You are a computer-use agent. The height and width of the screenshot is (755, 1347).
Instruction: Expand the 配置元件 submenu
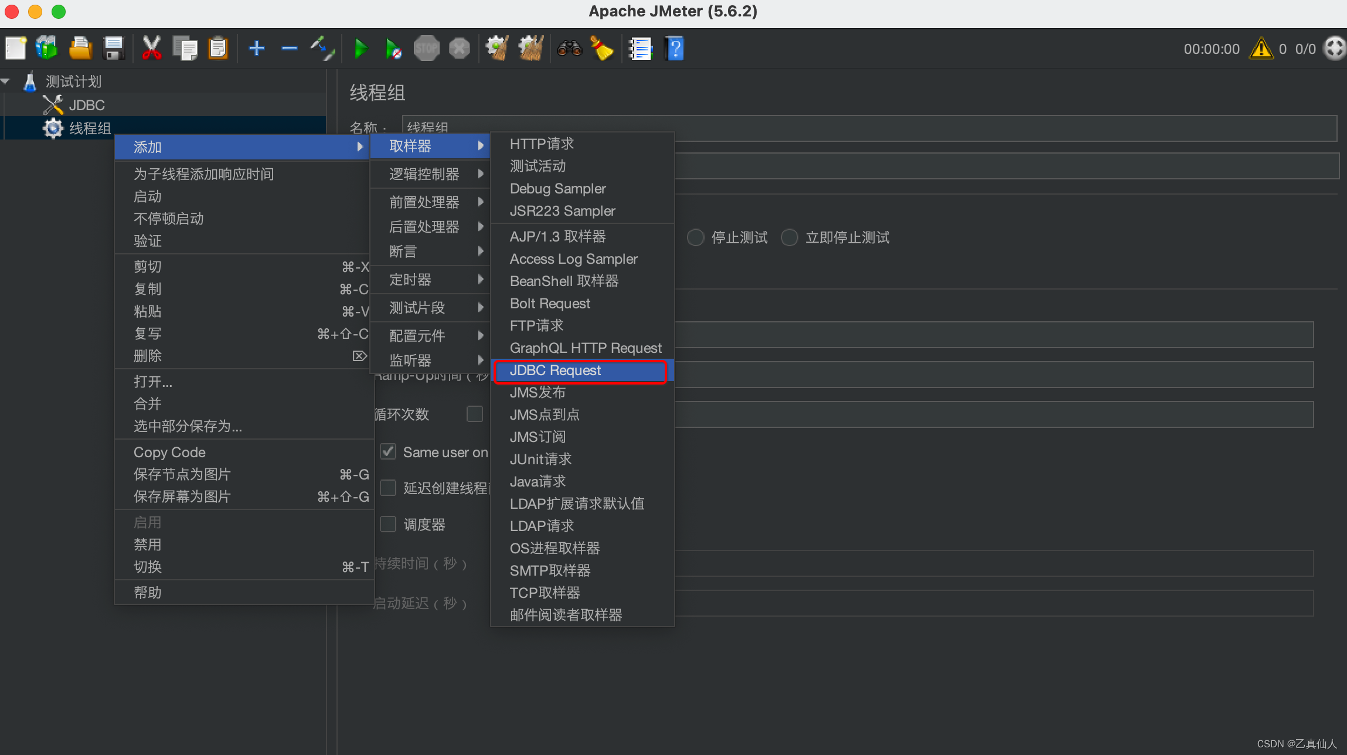click(x=431, y=336)
